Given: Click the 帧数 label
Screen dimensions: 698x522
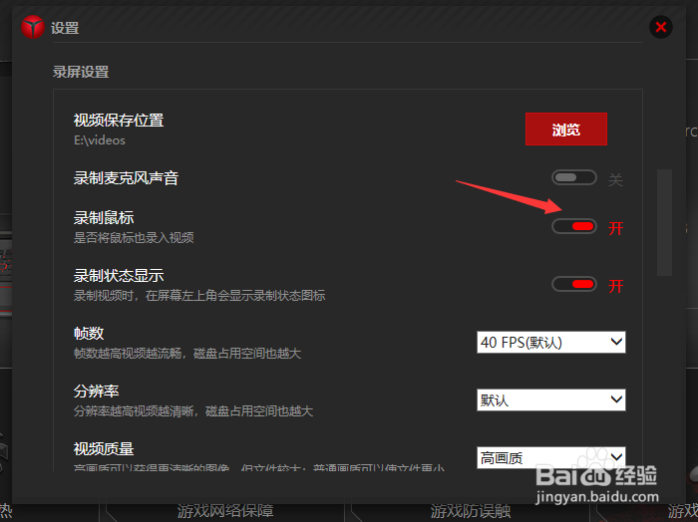Looking at the screenshot, I should click(x=89, y=333).
